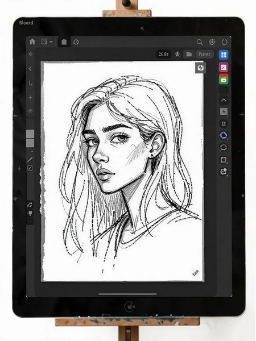Open the magenta pencil app icon

tap(224, 67)
